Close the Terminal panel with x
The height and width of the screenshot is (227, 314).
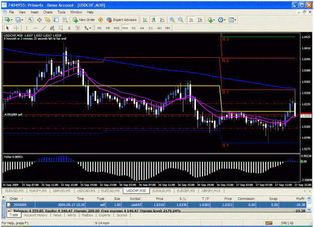[x=3, y=197]
